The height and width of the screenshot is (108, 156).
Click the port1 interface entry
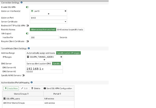pos(37,11)
